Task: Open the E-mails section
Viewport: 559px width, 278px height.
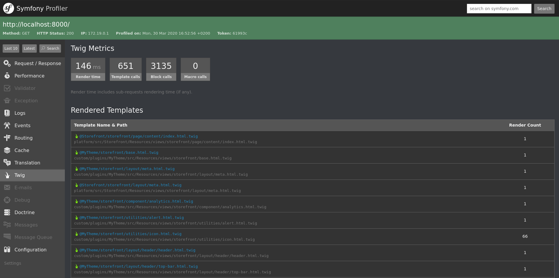Action: point(23,188)
